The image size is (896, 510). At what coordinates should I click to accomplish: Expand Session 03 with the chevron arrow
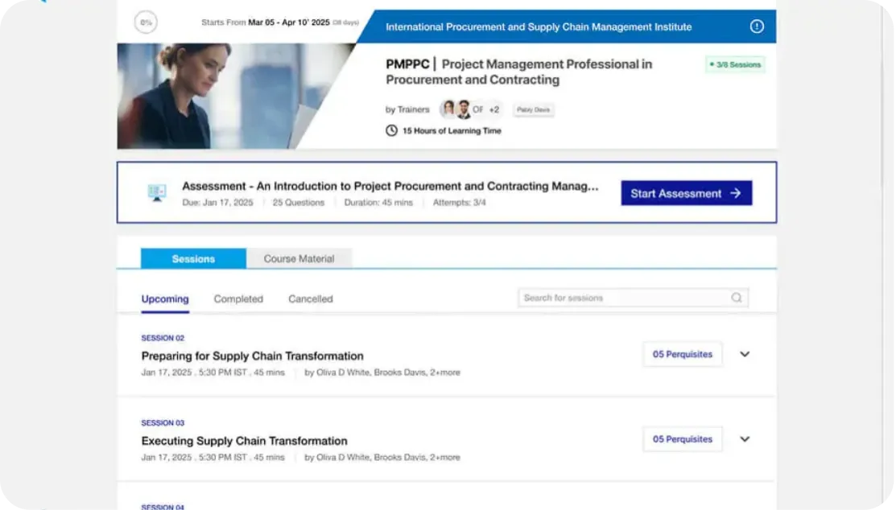pos(745,439)
